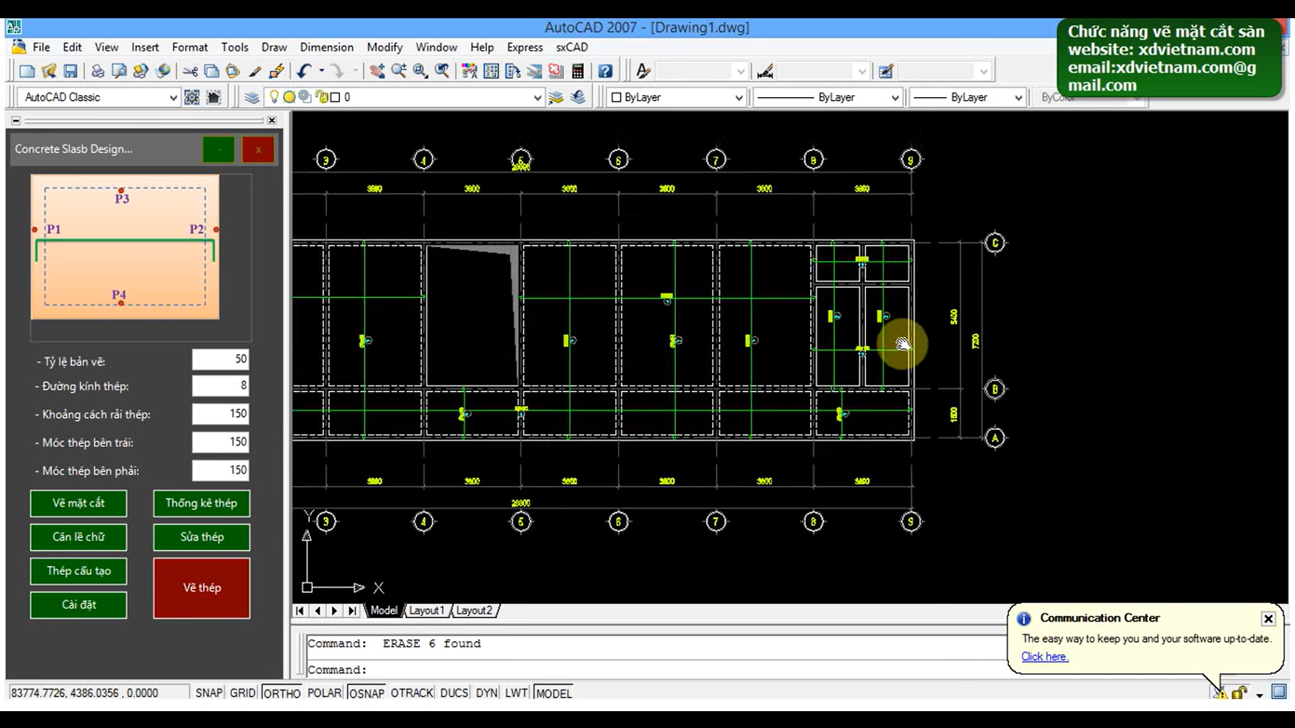This screenshot has height=728, width=1295.
Task: Open Plot Preview icon
Action: click(x=119, y=71)
